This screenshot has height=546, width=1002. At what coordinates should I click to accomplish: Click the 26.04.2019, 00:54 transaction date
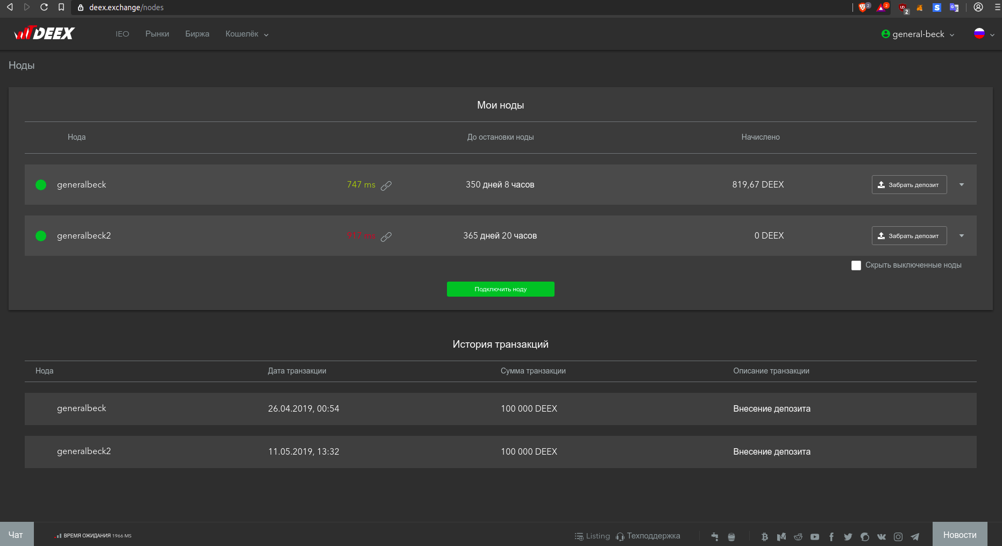point(303,409)
